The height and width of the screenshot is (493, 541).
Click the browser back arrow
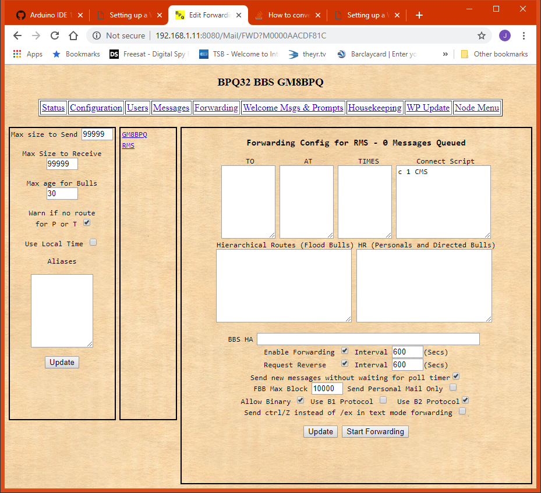(x=17, y=36)
